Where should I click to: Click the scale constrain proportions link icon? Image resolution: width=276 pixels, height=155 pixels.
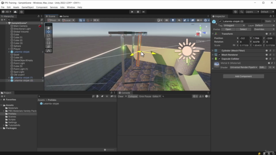234,45
